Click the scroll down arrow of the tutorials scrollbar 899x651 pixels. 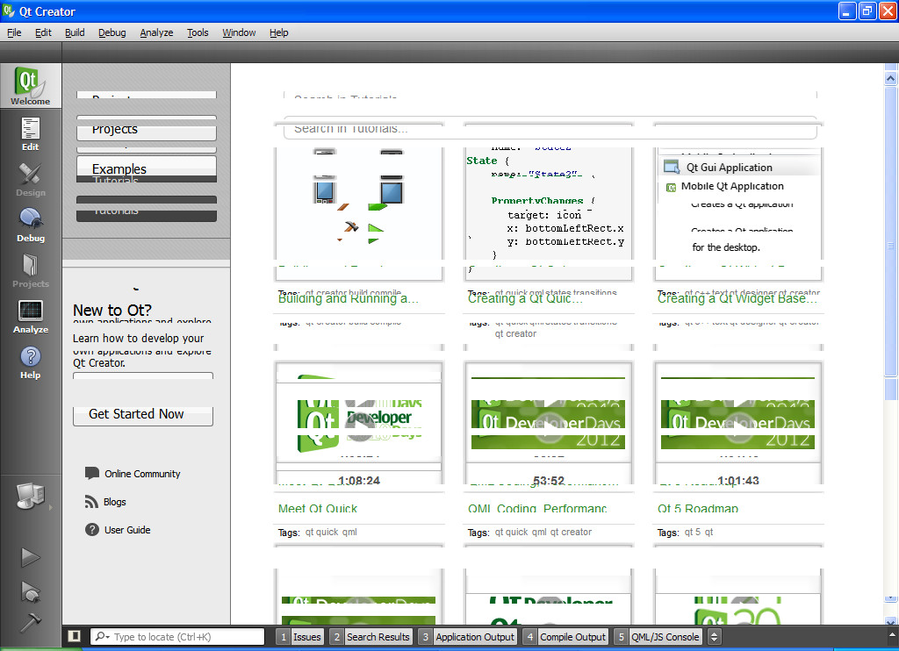(x=890, y=621)
